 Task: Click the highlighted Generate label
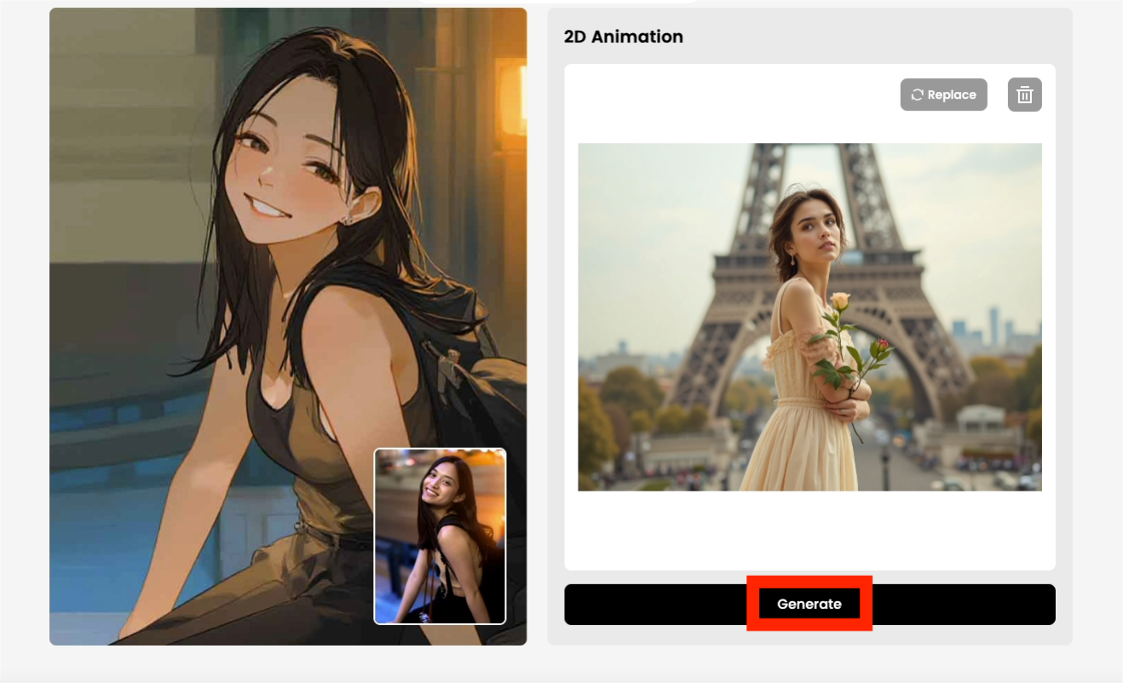tap(808, 603)
